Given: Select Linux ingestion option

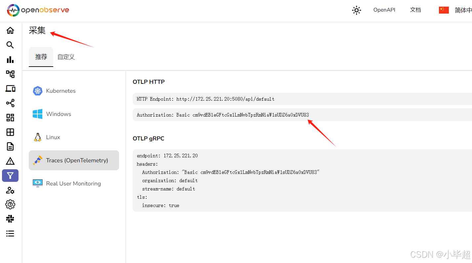Looking at the screenshot, I should [74, 137].
